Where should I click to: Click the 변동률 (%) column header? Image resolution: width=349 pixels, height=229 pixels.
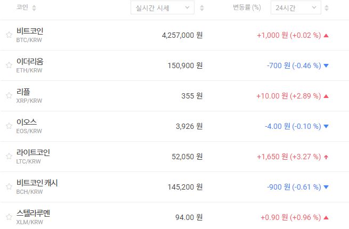(247, 8)
